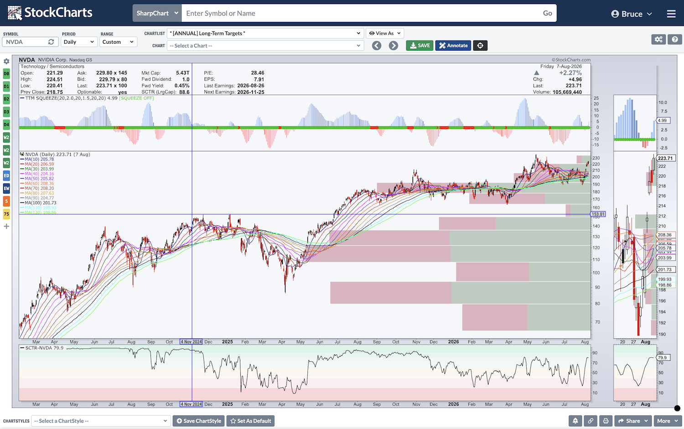Refresh the NVDA symbol with reload icon

click(51, 42)
